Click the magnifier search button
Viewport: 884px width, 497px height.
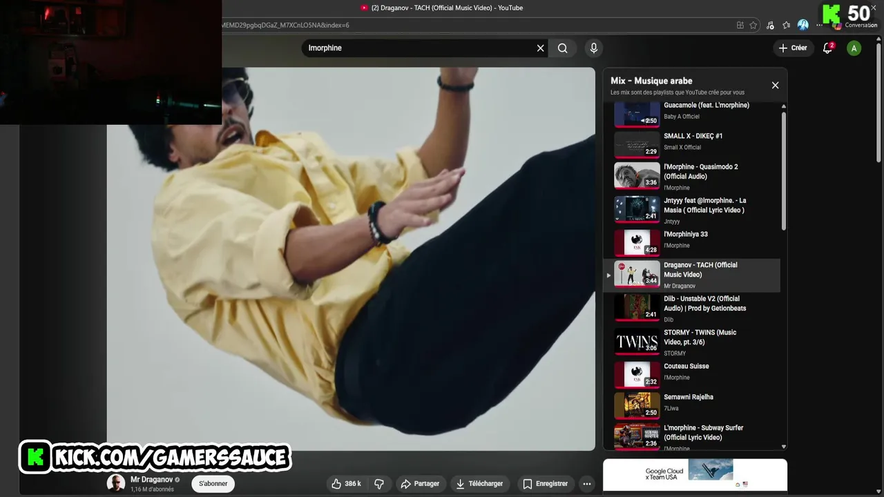pos(563,48)
